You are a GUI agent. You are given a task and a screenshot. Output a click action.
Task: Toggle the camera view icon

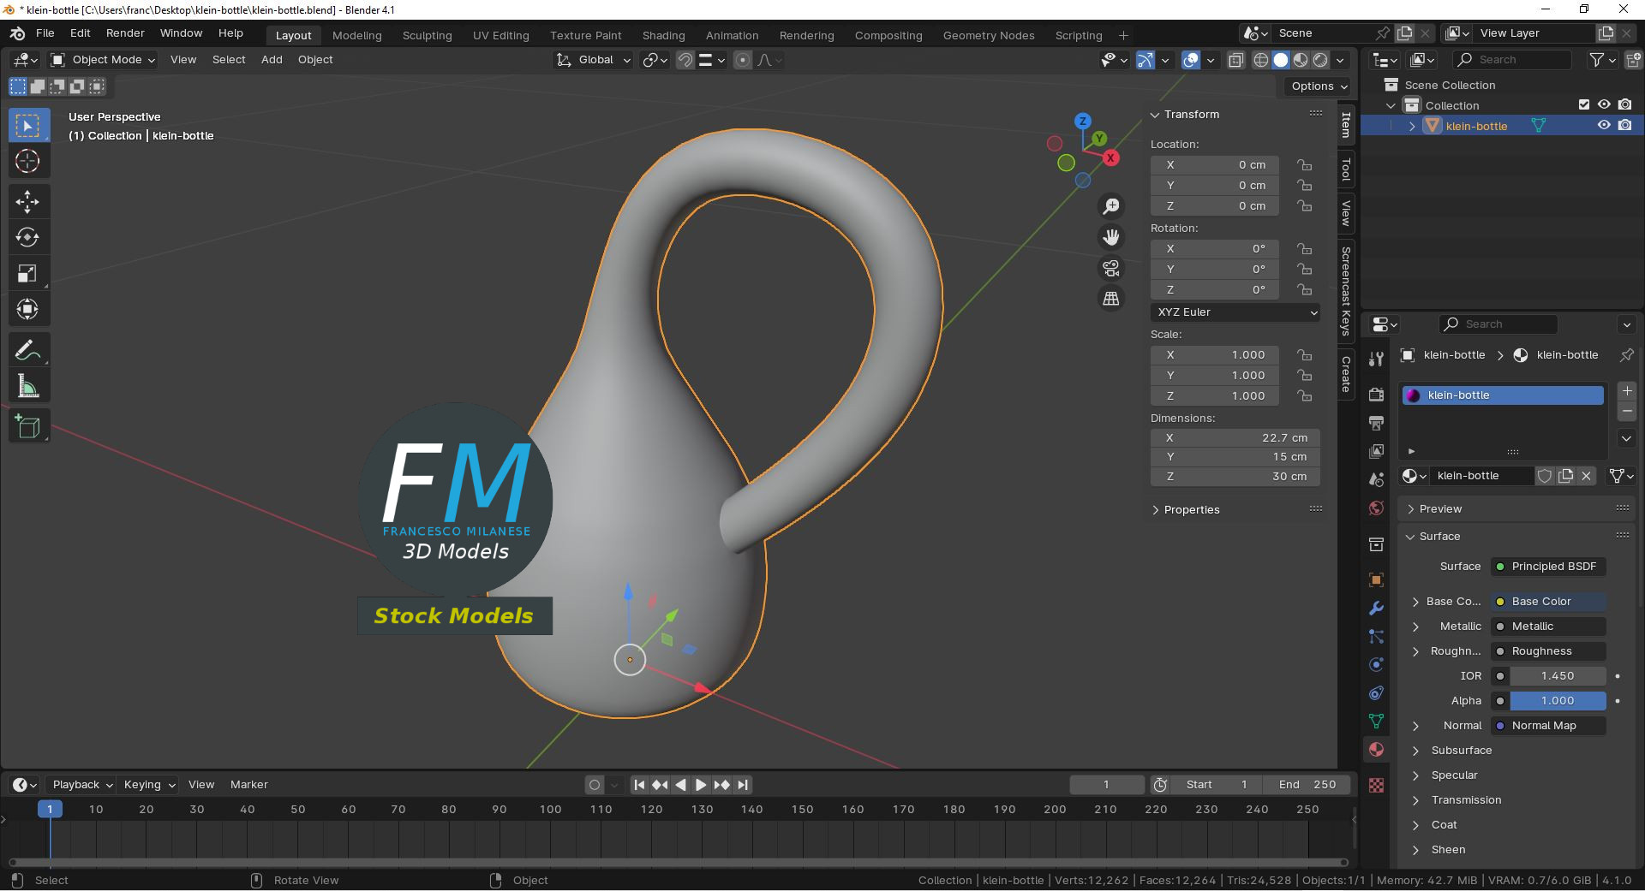[x=1111, y=268]
